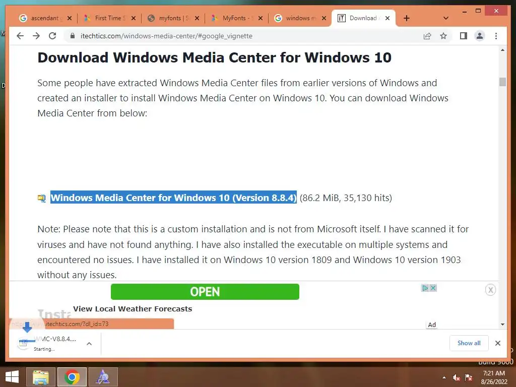Open the Chrome profile avatar
This screenshot has height=387, width=516.
point(480,36)
